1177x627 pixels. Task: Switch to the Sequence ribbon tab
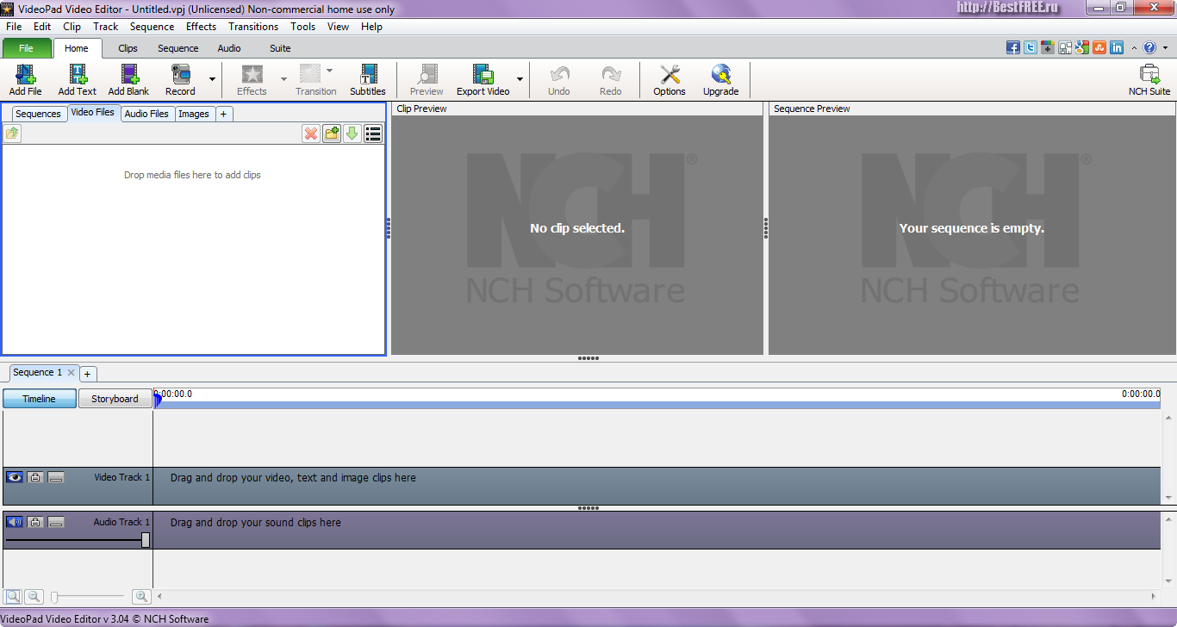pyautogui.click(x=178, y=48)
